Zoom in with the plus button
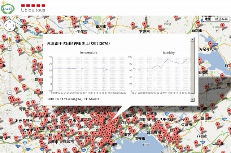 coord(9,48)
